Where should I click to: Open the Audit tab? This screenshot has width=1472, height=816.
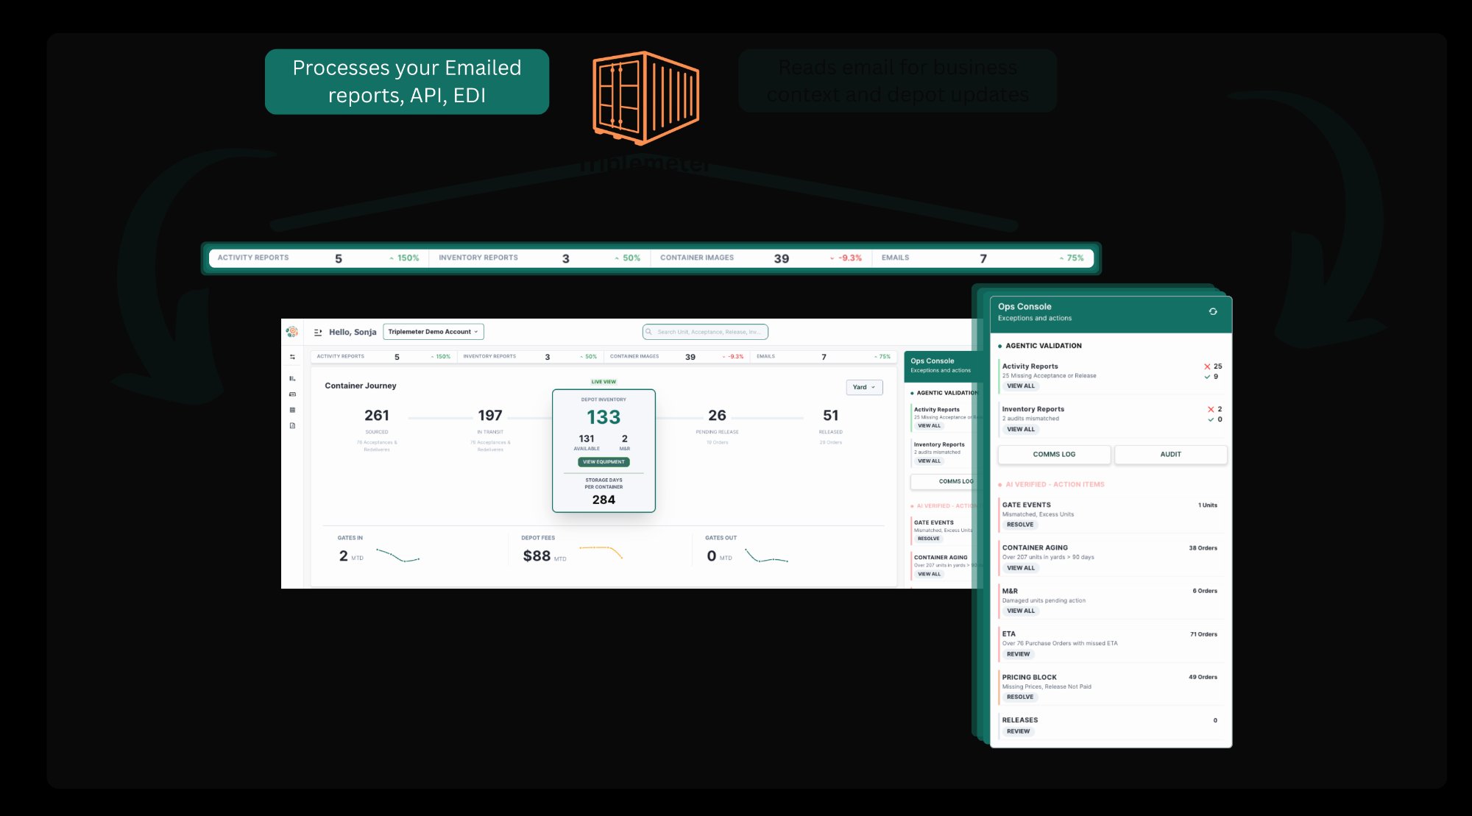pyautogui.click(x=1170, y=455)
